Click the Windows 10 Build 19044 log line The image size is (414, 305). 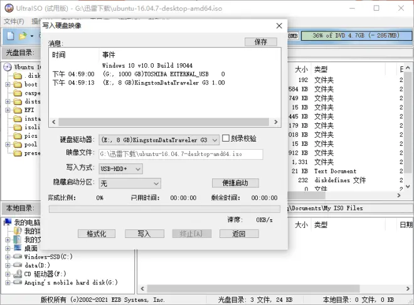(x=147, y=65)
